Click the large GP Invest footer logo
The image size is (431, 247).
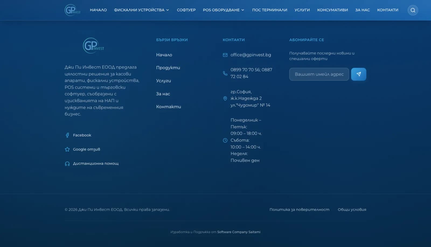[93, 46]
